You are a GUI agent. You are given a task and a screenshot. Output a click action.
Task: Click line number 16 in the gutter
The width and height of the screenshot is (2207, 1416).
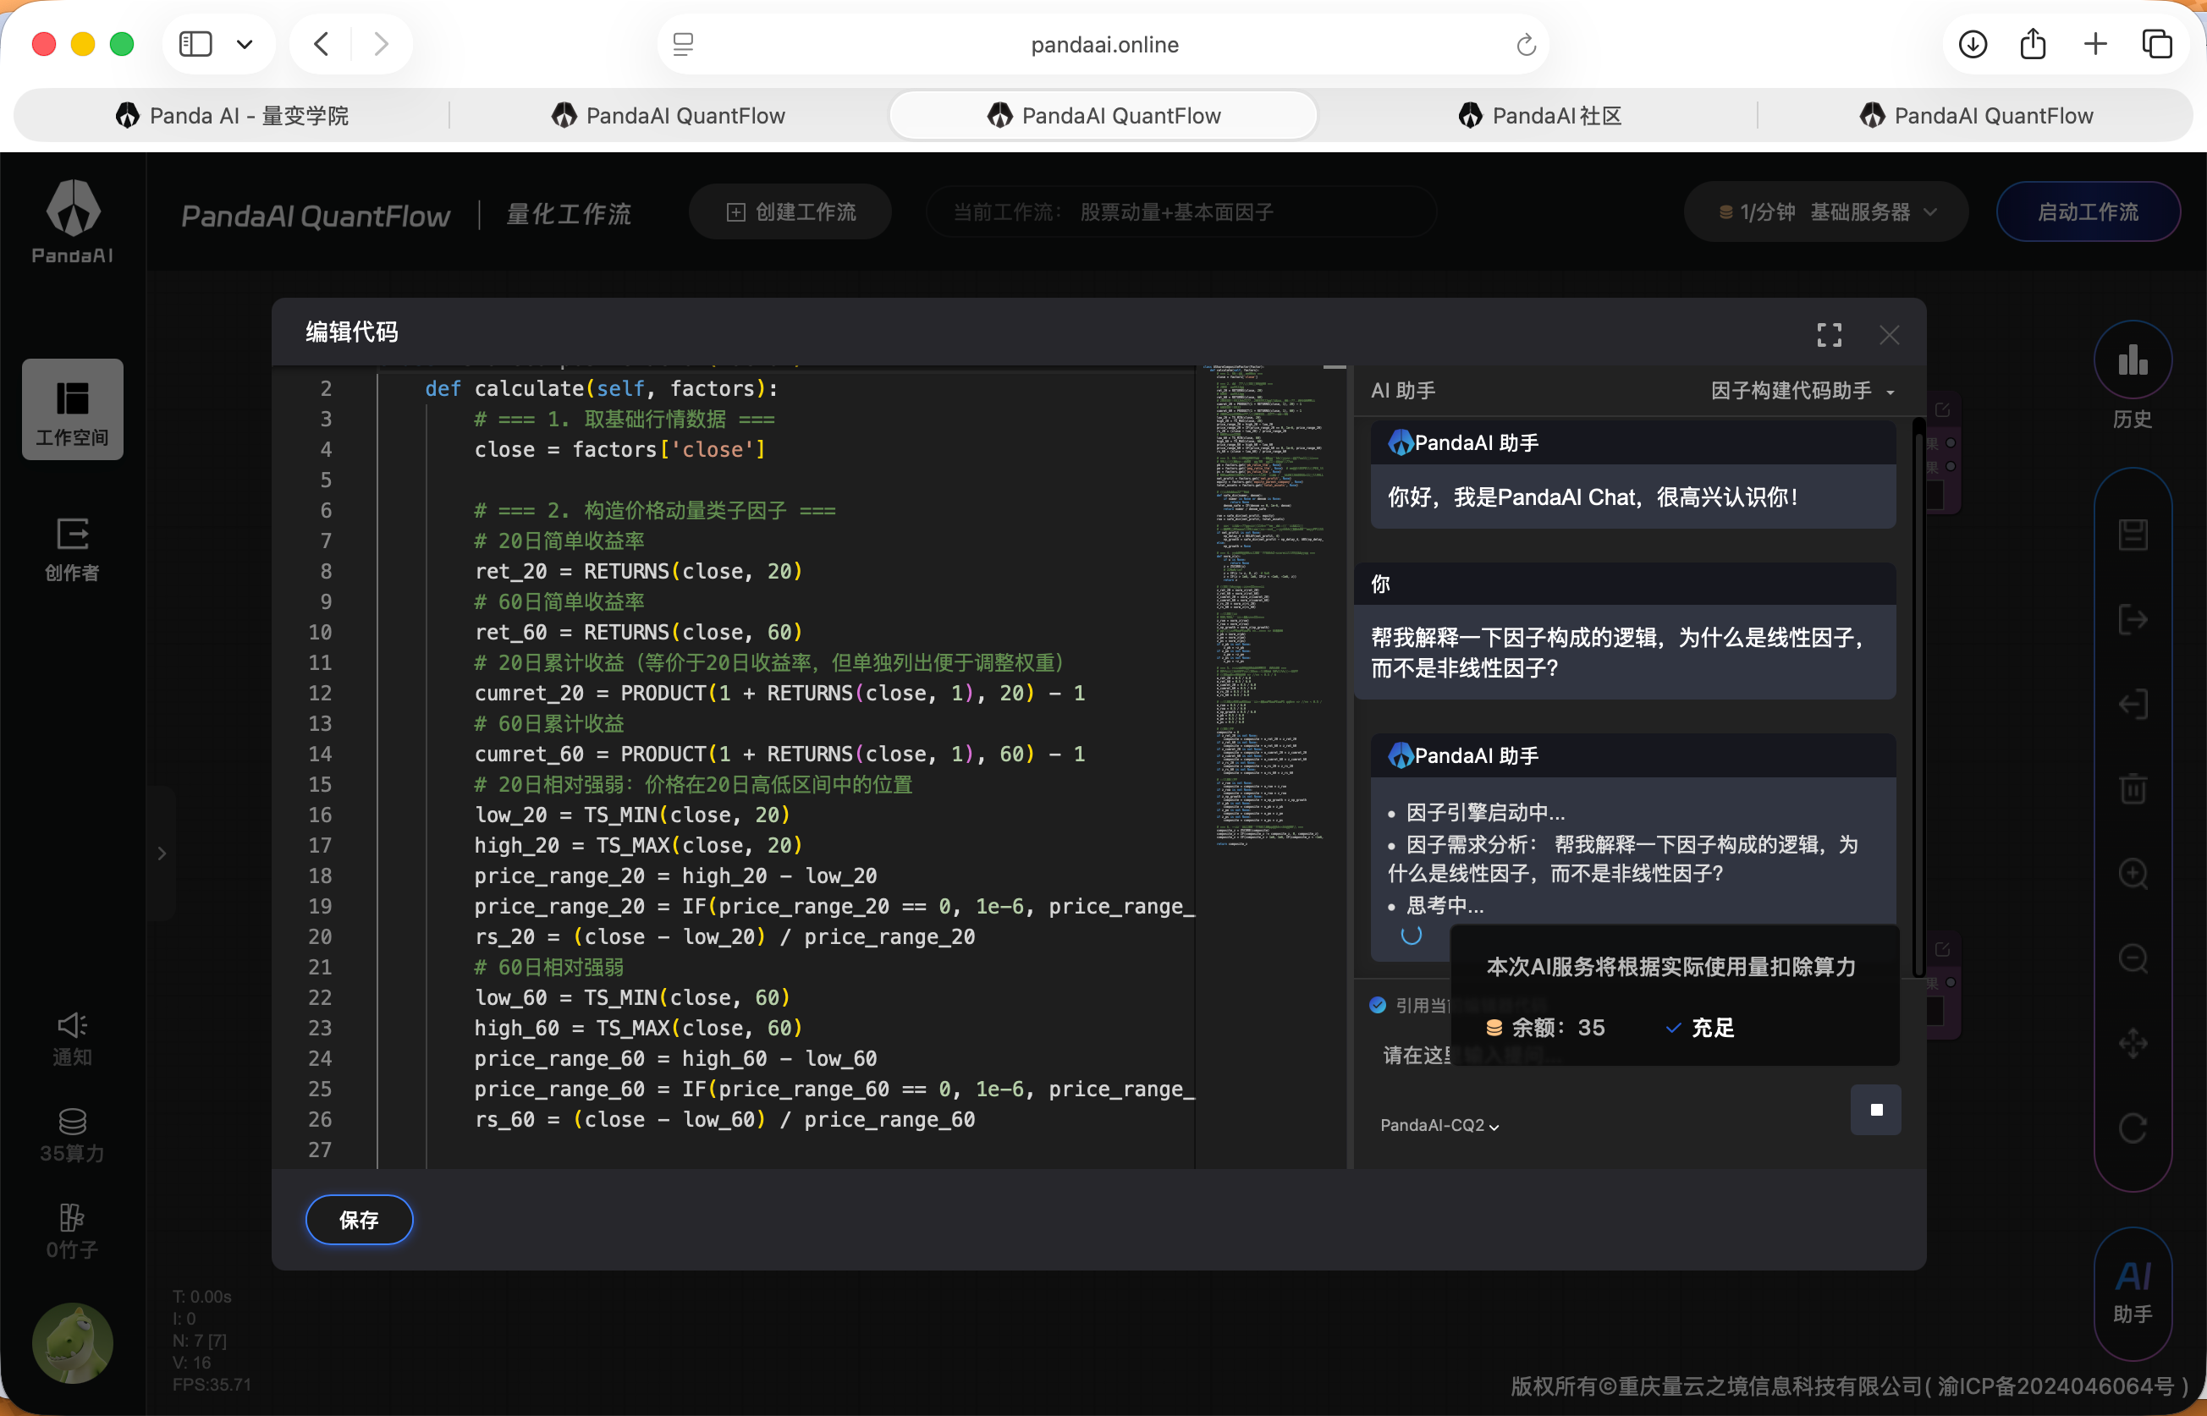click(x=320, y=815)
